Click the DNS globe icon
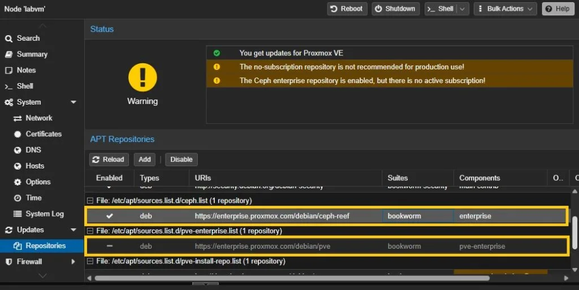Image resolution: width=579 pixels, height=290 pixels. [18, 150]
